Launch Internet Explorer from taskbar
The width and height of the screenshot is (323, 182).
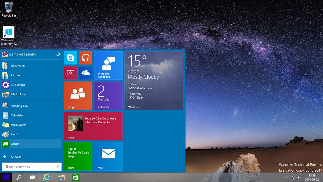pos(46,177)
